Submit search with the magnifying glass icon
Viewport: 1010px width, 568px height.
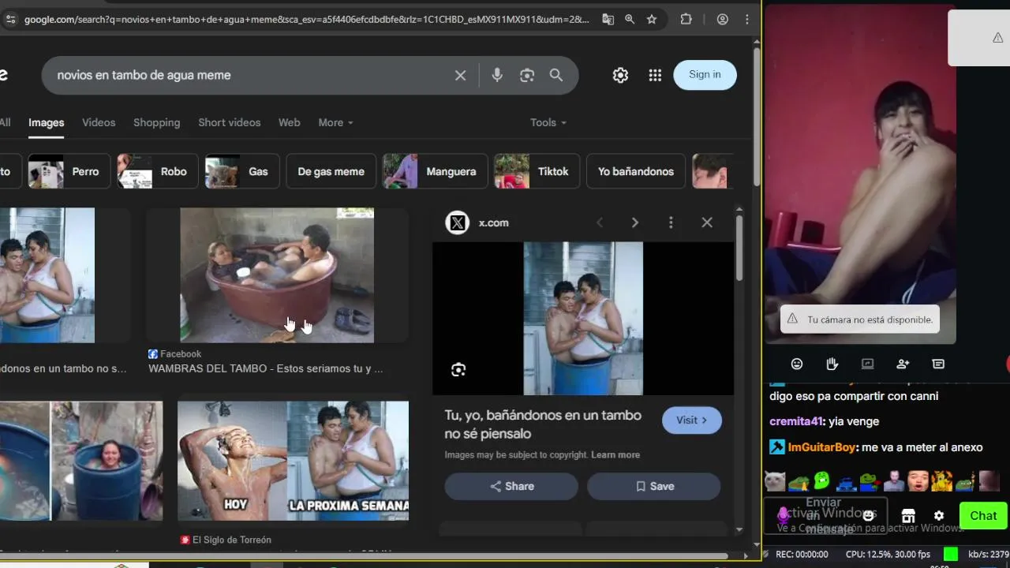[556, 75]
